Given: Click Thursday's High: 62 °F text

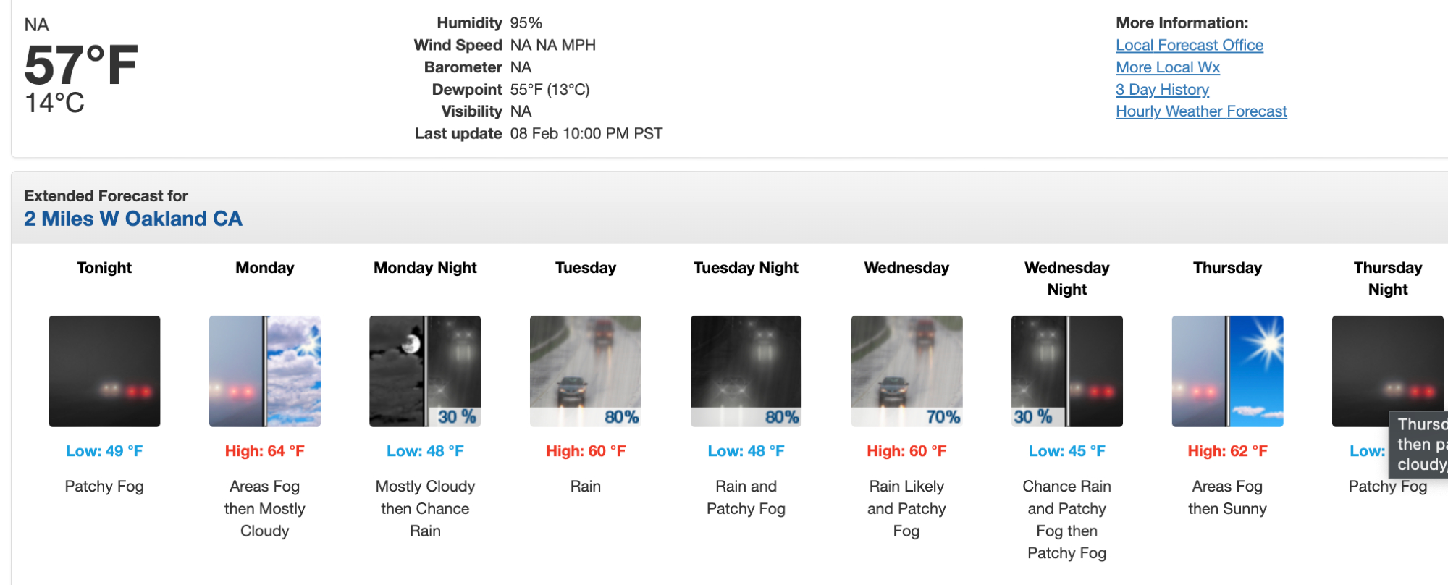Looking at the screenshot, I should (1227, 451).
